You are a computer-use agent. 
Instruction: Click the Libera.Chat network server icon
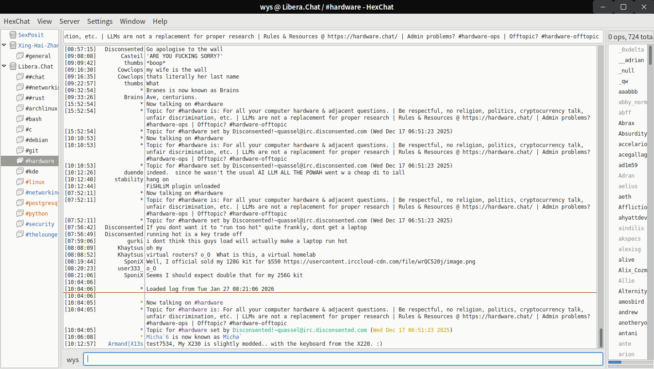12,66
